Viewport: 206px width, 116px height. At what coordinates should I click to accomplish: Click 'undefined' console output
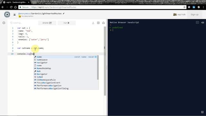tap(117, 27)
